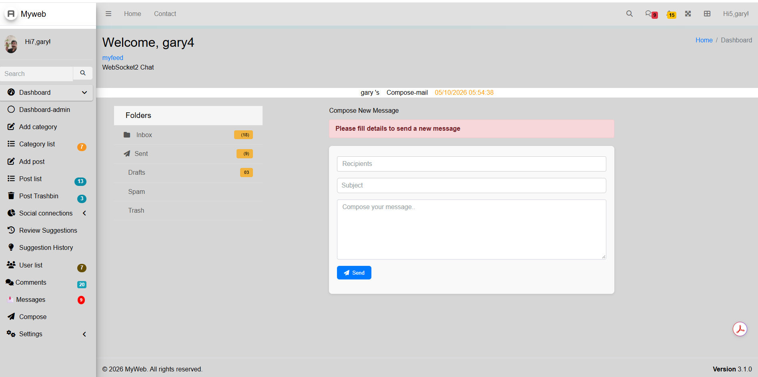Viewport: 758px width, 377px height.
Task: Open Post Trashbin in sidebar
Action: coord(46,196)
